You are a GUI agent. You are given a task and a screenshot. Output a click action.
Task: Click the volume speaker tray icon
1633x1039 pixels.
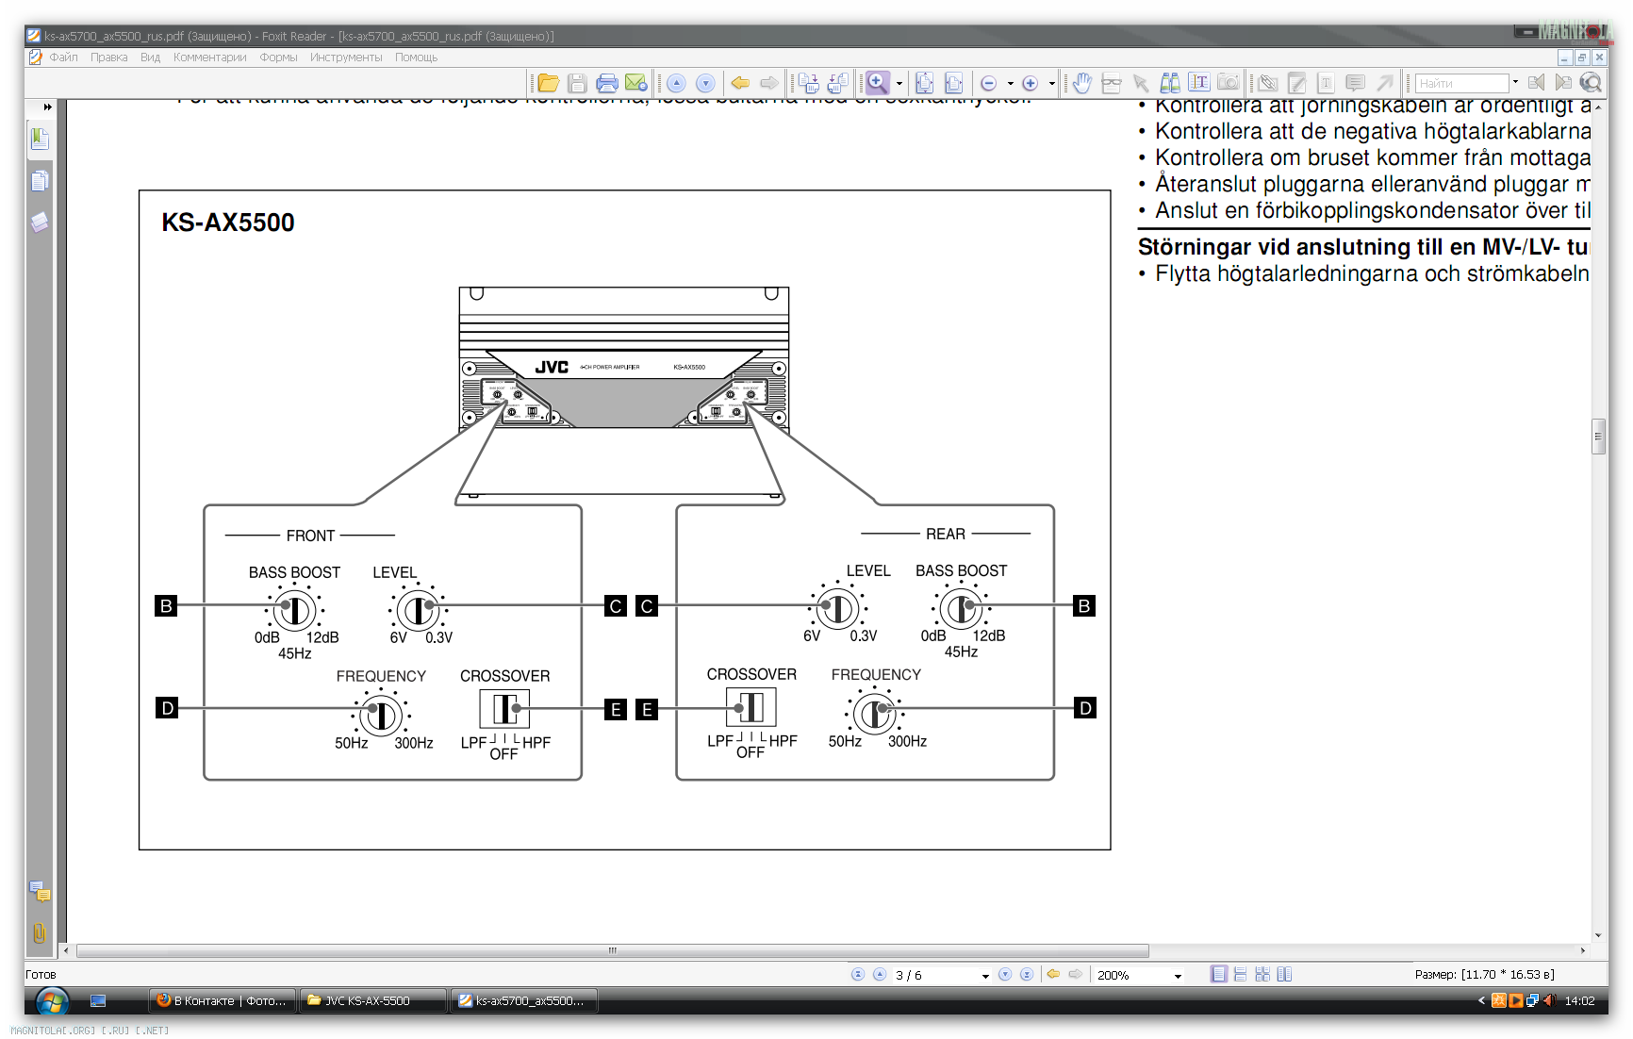(x=1548, y=1000)
